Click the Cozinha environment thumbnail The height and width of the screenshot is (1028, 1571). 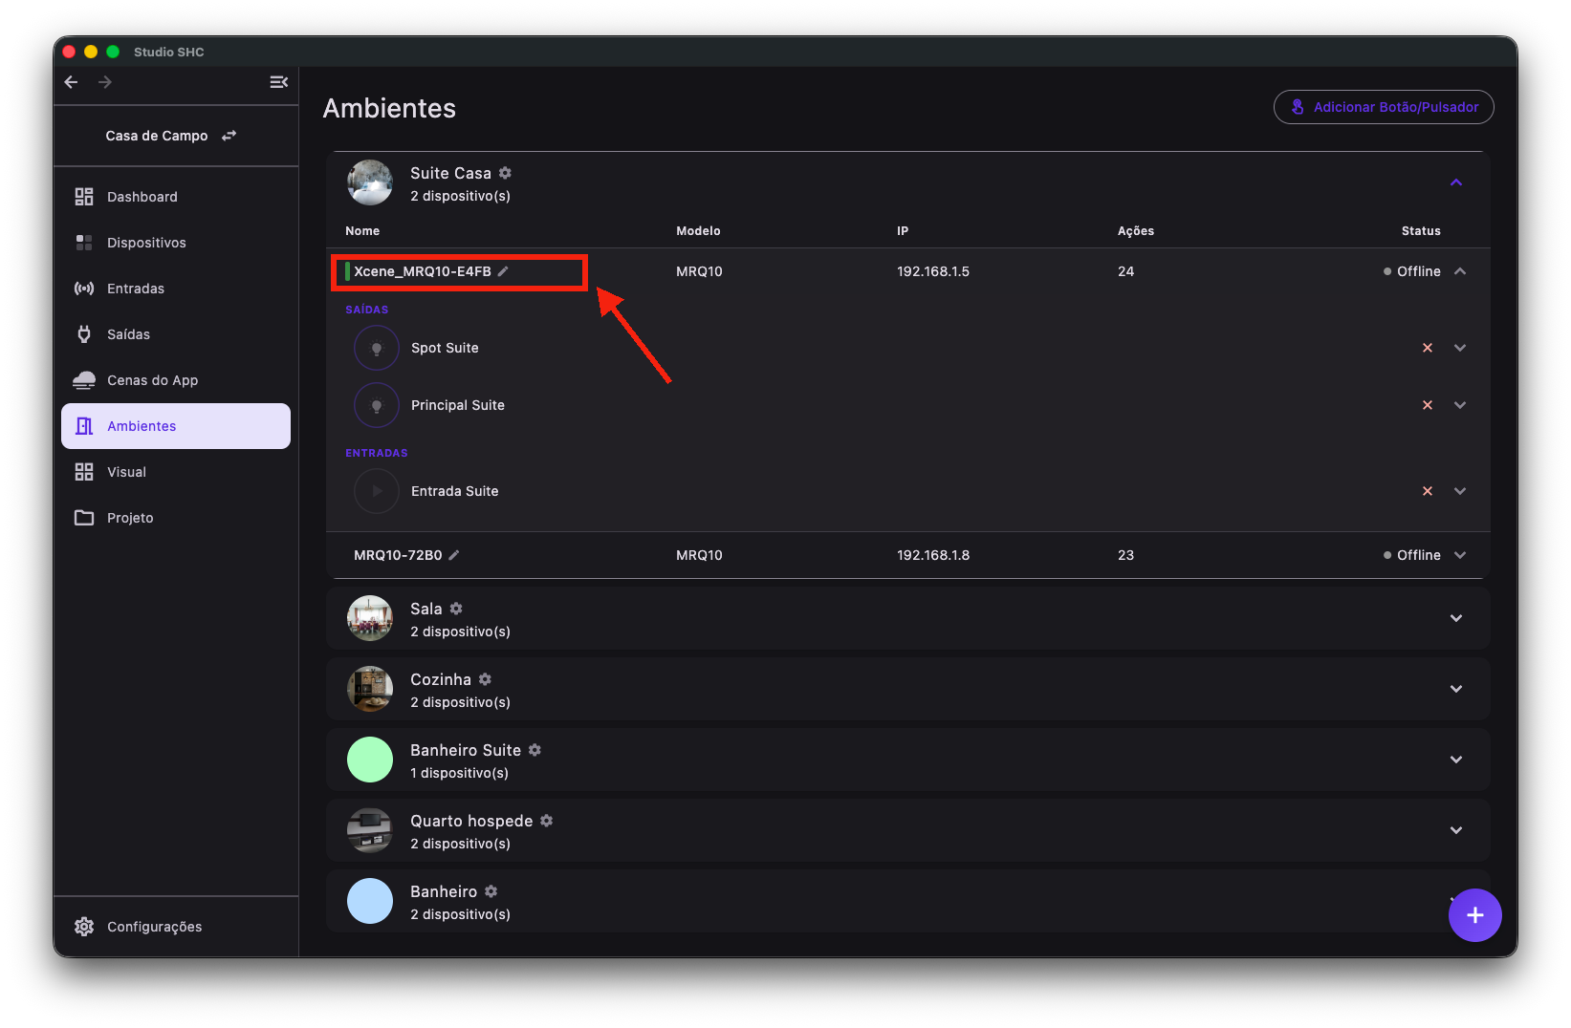370,689
